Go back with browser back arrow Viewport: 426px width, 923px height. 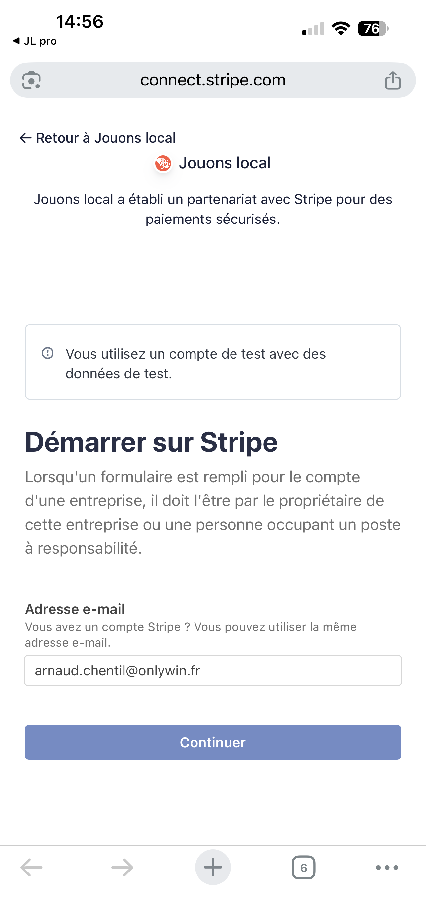(32, 868)
